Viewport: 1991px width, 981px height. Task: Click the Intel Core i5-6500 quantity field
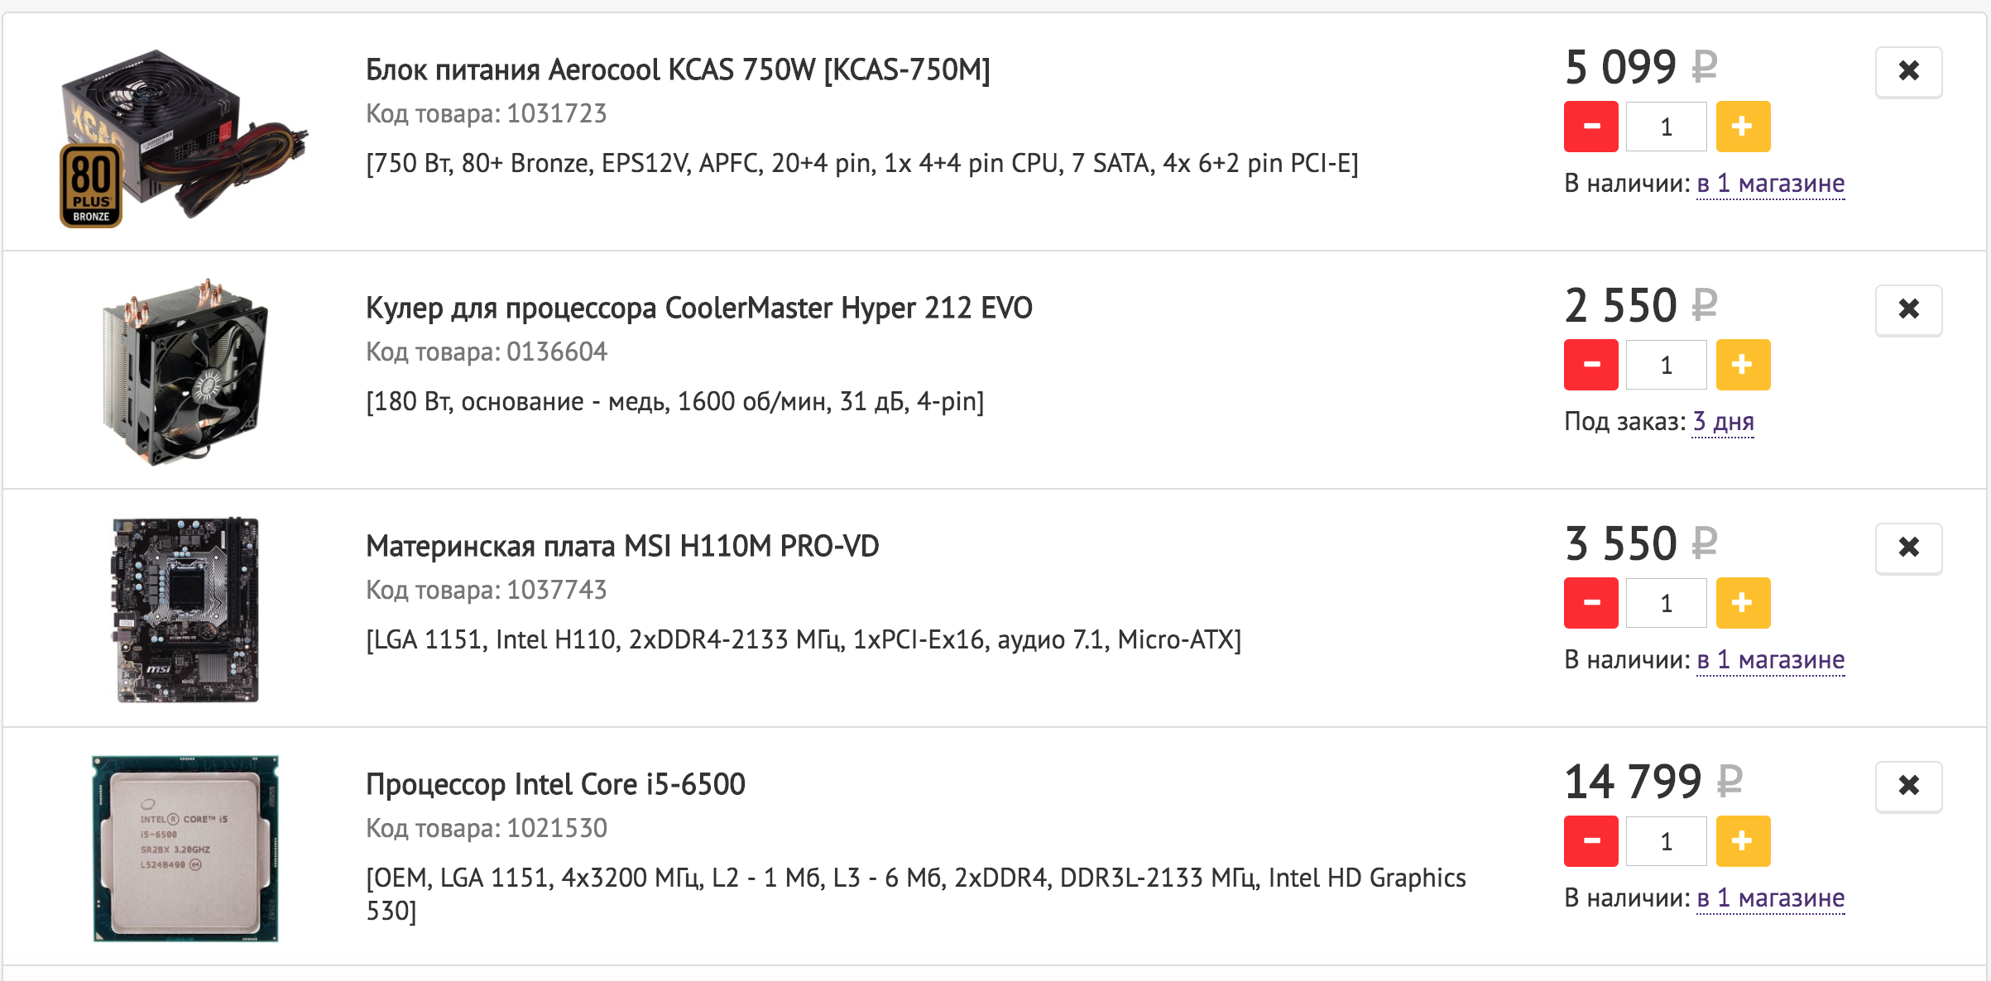(x=1666, y=841)
